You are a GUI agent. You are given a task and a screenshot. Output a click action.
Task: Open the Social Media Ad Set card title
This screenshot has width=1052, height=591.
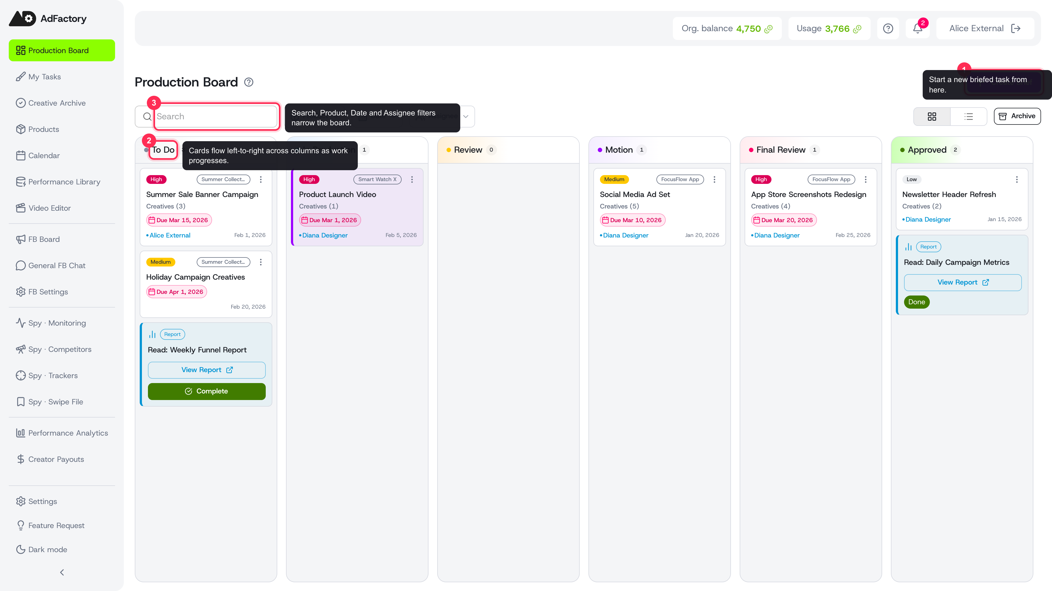coord(635,195)
